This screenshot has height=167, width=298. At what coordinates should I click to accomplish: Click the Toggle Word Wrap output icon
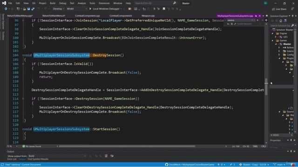pos(112,156)
